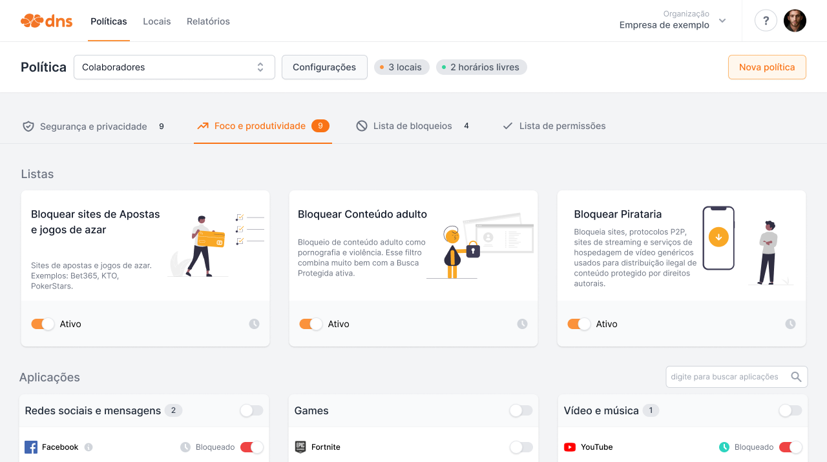This screenshot has width=827, height=462.
Task: Click the clock icon in Facebook row
Action: pos(185,447)
